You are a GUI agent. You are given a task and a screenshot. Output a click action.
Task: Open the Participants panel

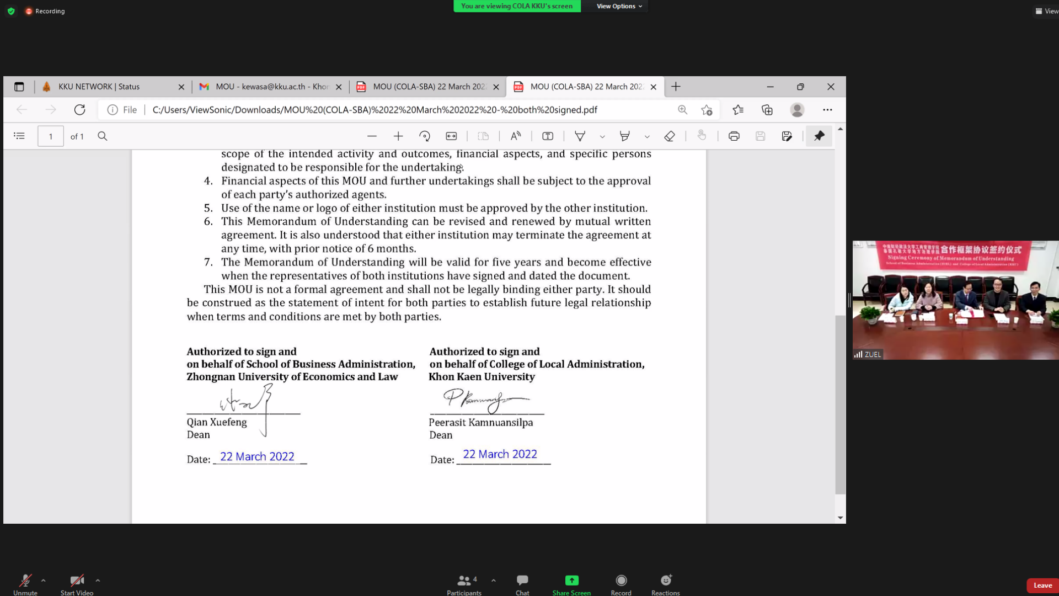pos(464,584)
